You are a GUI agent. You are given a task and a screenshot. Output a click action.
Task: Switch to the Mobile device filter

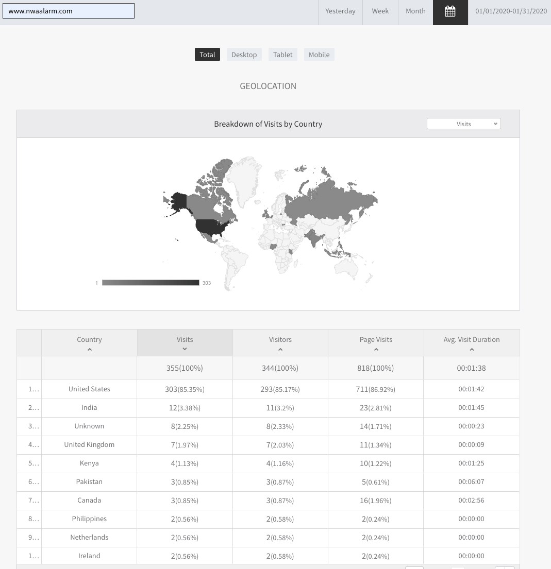click(319, 55)
